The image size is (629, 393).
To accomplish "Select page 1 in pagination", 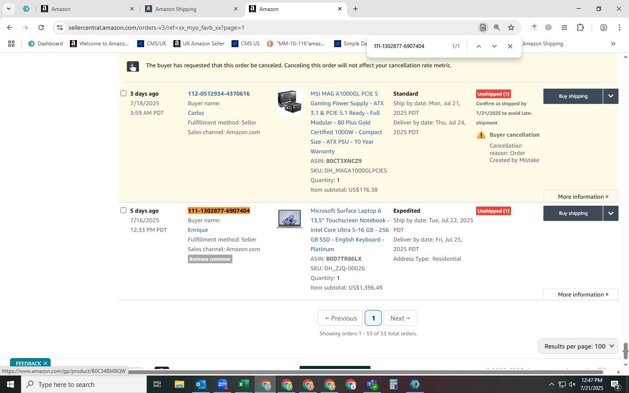I will 373,318.
